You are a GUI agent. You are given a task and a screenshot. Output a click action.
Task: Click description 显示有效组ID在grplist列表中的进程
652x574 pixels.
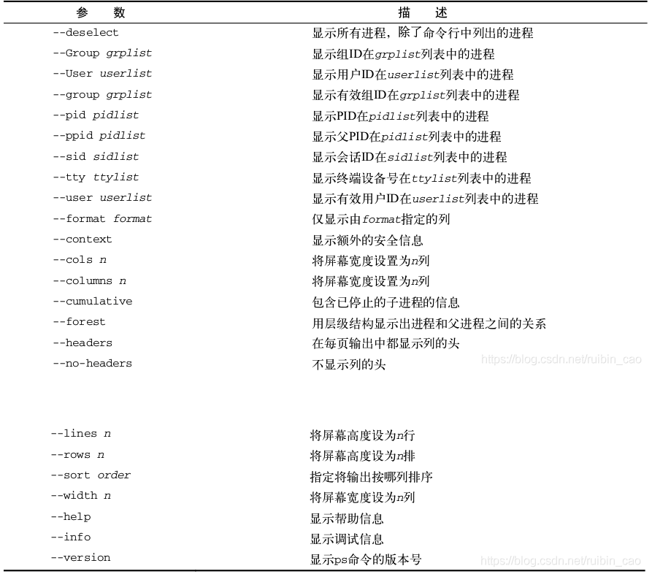coord(416,95)
